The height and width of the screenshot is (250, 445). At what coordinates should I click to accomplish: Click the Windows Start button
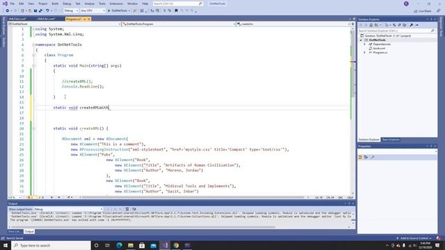pyautogui.click(x=6, y=245)
